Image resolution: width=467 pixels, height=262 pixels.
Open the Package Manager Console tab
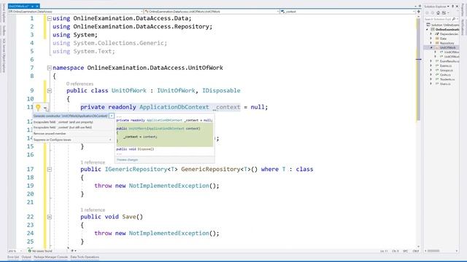50,257
